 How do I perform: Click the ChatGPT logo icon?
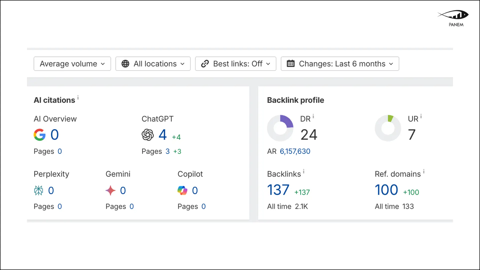[147, 135]
